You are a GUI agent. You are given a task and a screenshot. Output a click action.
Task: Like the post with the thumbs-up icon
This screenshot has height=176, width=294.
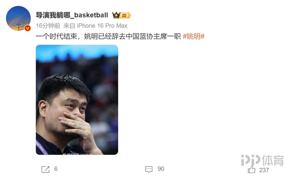tap(252, 169)
